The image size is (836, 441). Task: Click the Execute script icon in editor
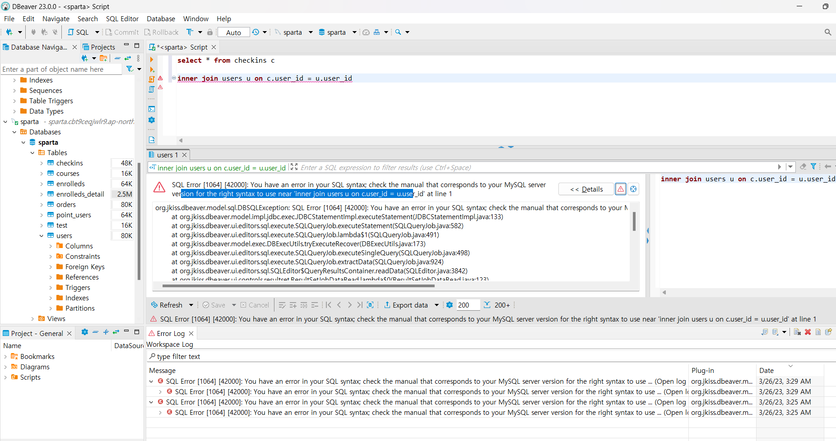click(152, 79)
